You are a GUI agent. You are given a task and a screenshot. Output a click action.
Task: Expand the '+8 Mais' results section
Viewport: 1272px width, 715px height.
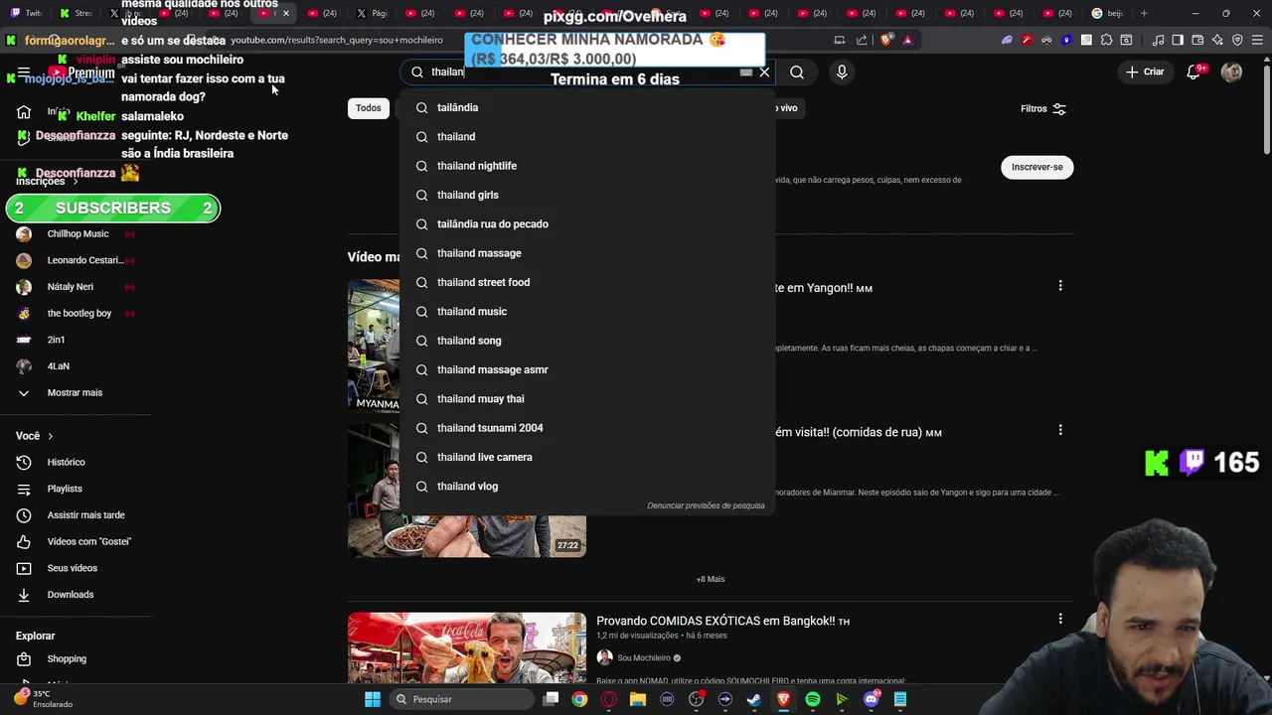point(711,579)
